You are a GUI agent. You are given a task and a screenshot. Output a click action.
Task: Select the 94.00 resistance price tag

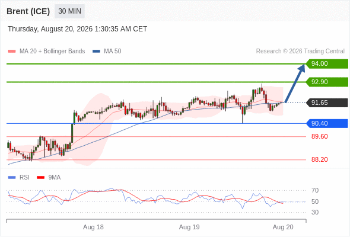[327, 64]
